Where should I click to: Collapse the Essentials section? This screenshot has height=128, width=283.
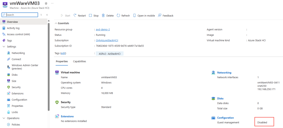click(56, 23)
